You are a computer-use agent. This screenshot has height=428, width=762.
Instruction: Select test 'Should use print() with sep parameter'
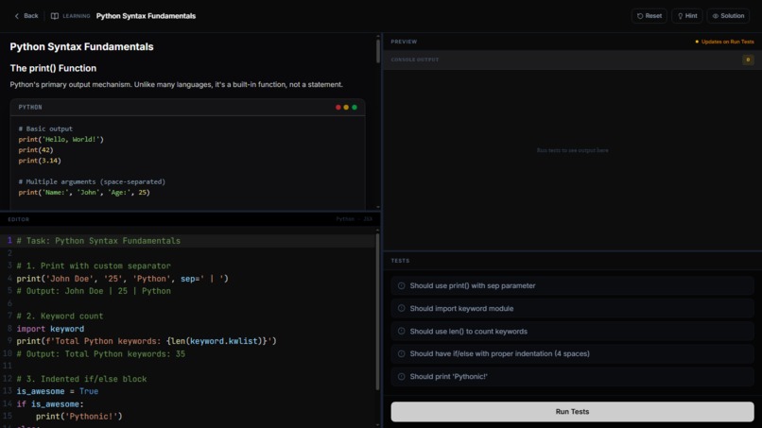click(572, 285)
